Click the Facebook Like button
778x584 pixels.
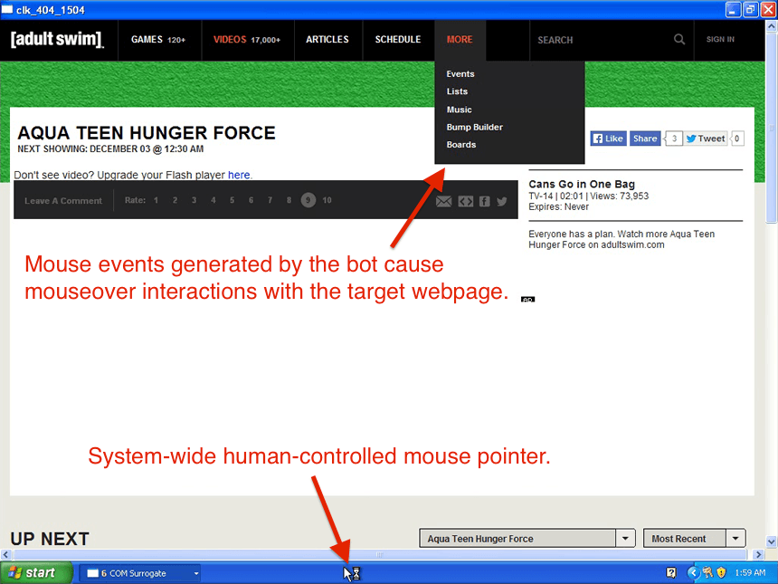608,139
